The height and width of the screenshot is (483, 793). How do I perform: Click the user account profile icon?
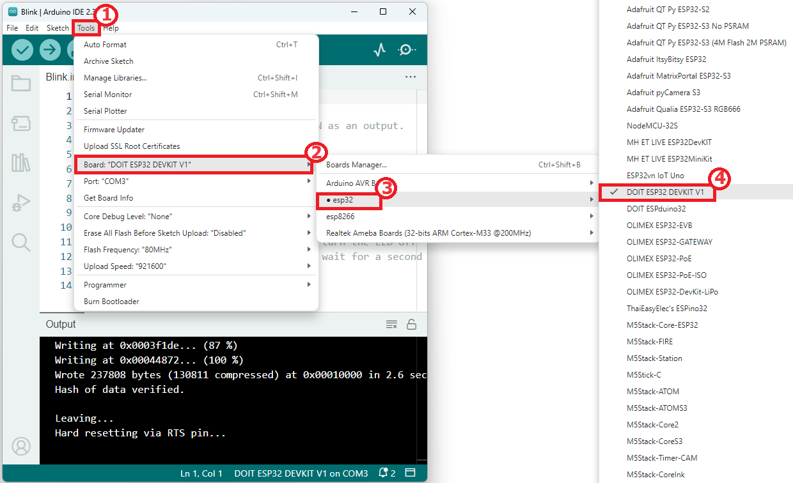pyautogui.click(x=21, y=445)
